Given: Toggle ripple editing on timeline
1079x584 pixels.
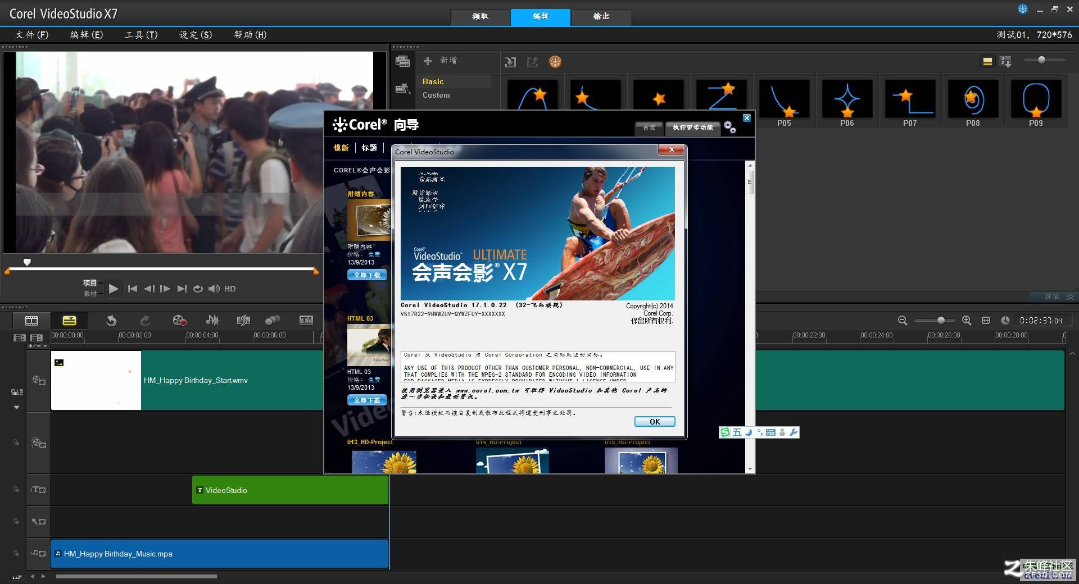Looking at the screenshot, I should click(x=17, y=392).
